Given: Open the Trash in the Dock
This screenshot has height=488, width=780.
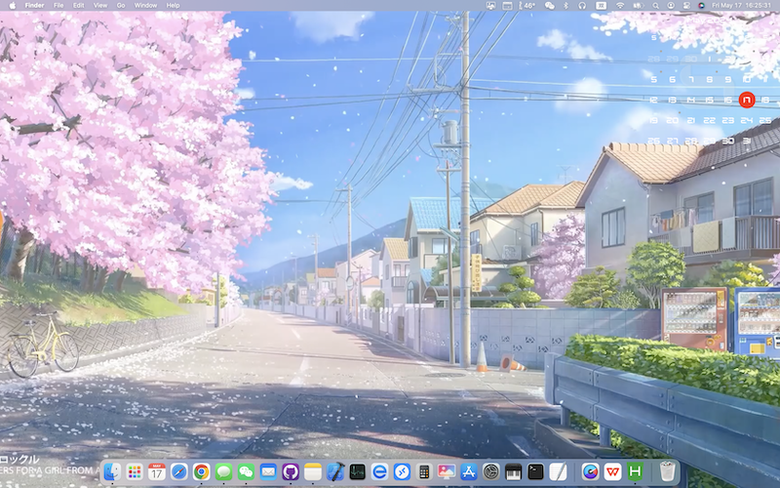Looking at the screenshot, I should pyautogui.click(x=667, y=471).
